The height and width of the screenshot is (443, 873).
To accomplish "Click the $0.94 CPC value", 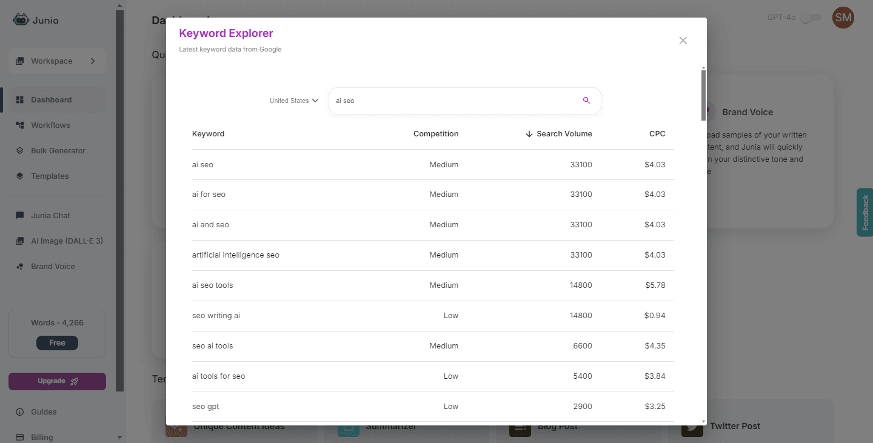I will tap(655, 316).
